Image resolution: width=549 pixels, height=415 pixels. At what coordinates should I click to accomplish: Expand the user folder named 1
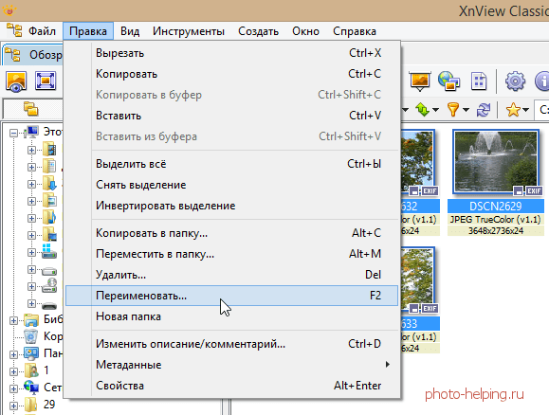[13, 371]
